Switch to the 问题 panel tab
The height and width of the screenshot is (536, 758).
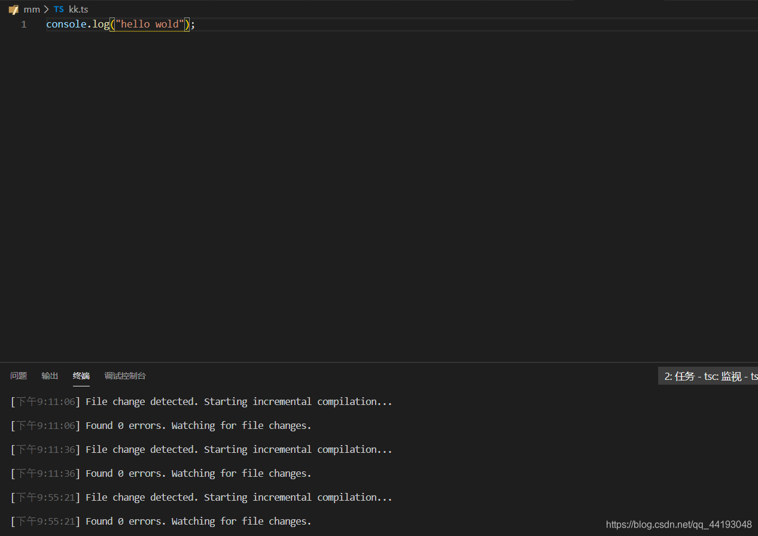19,376
